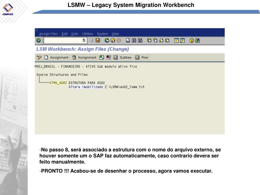Toggle display/change mode with the pencil icon

39,57
